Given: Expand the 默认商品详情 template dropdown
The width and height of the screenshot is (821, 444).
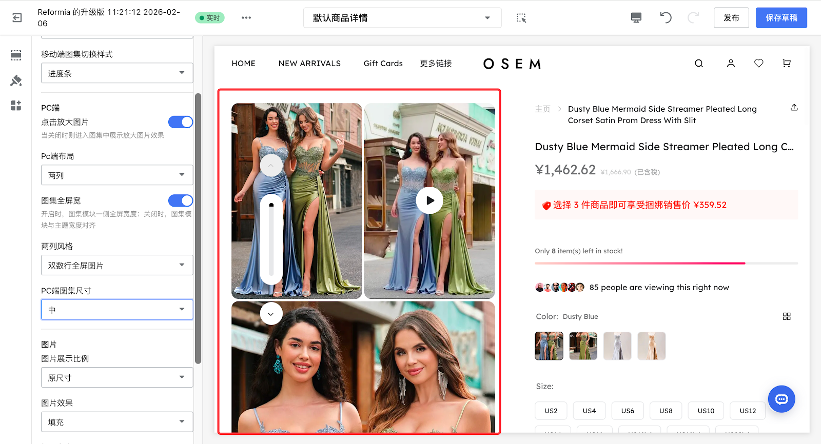Looking at the screenshot, I should [402, 18].
